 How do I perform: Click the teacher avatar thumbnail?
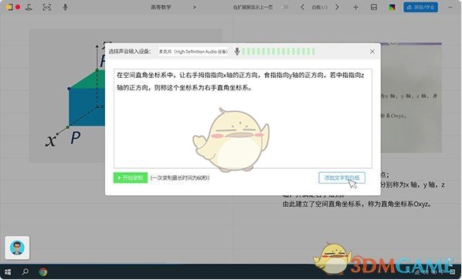click(17, 248)
